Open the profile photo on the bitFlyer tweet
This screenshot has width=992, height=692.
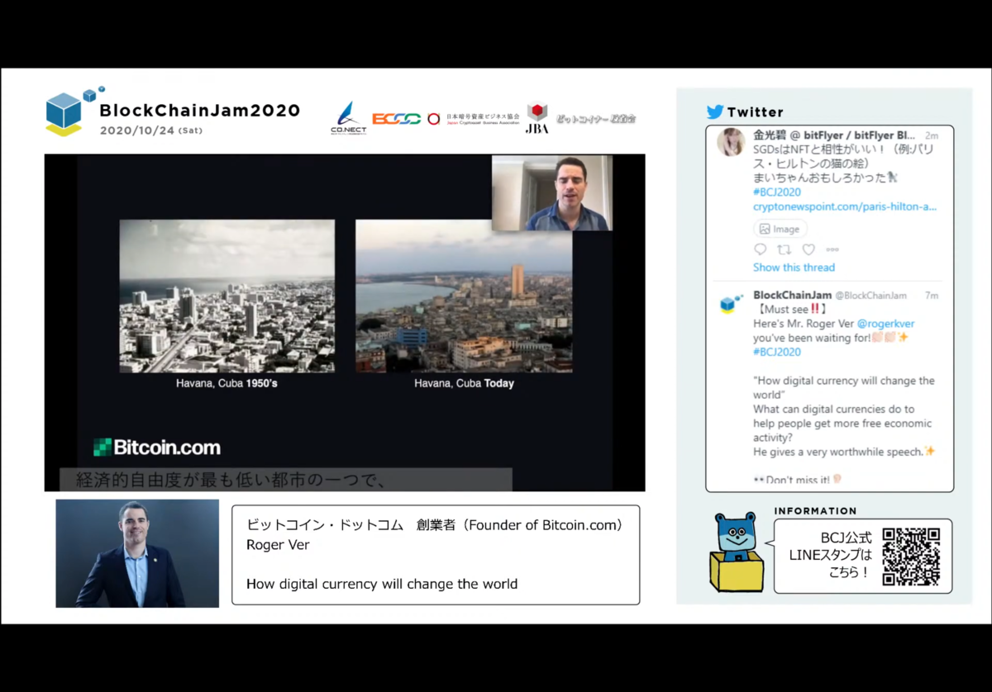coord(731,142)
